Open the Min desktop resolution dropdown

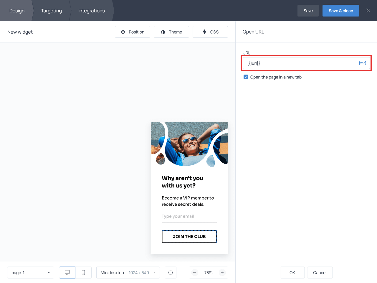click(x=128, y=273)
